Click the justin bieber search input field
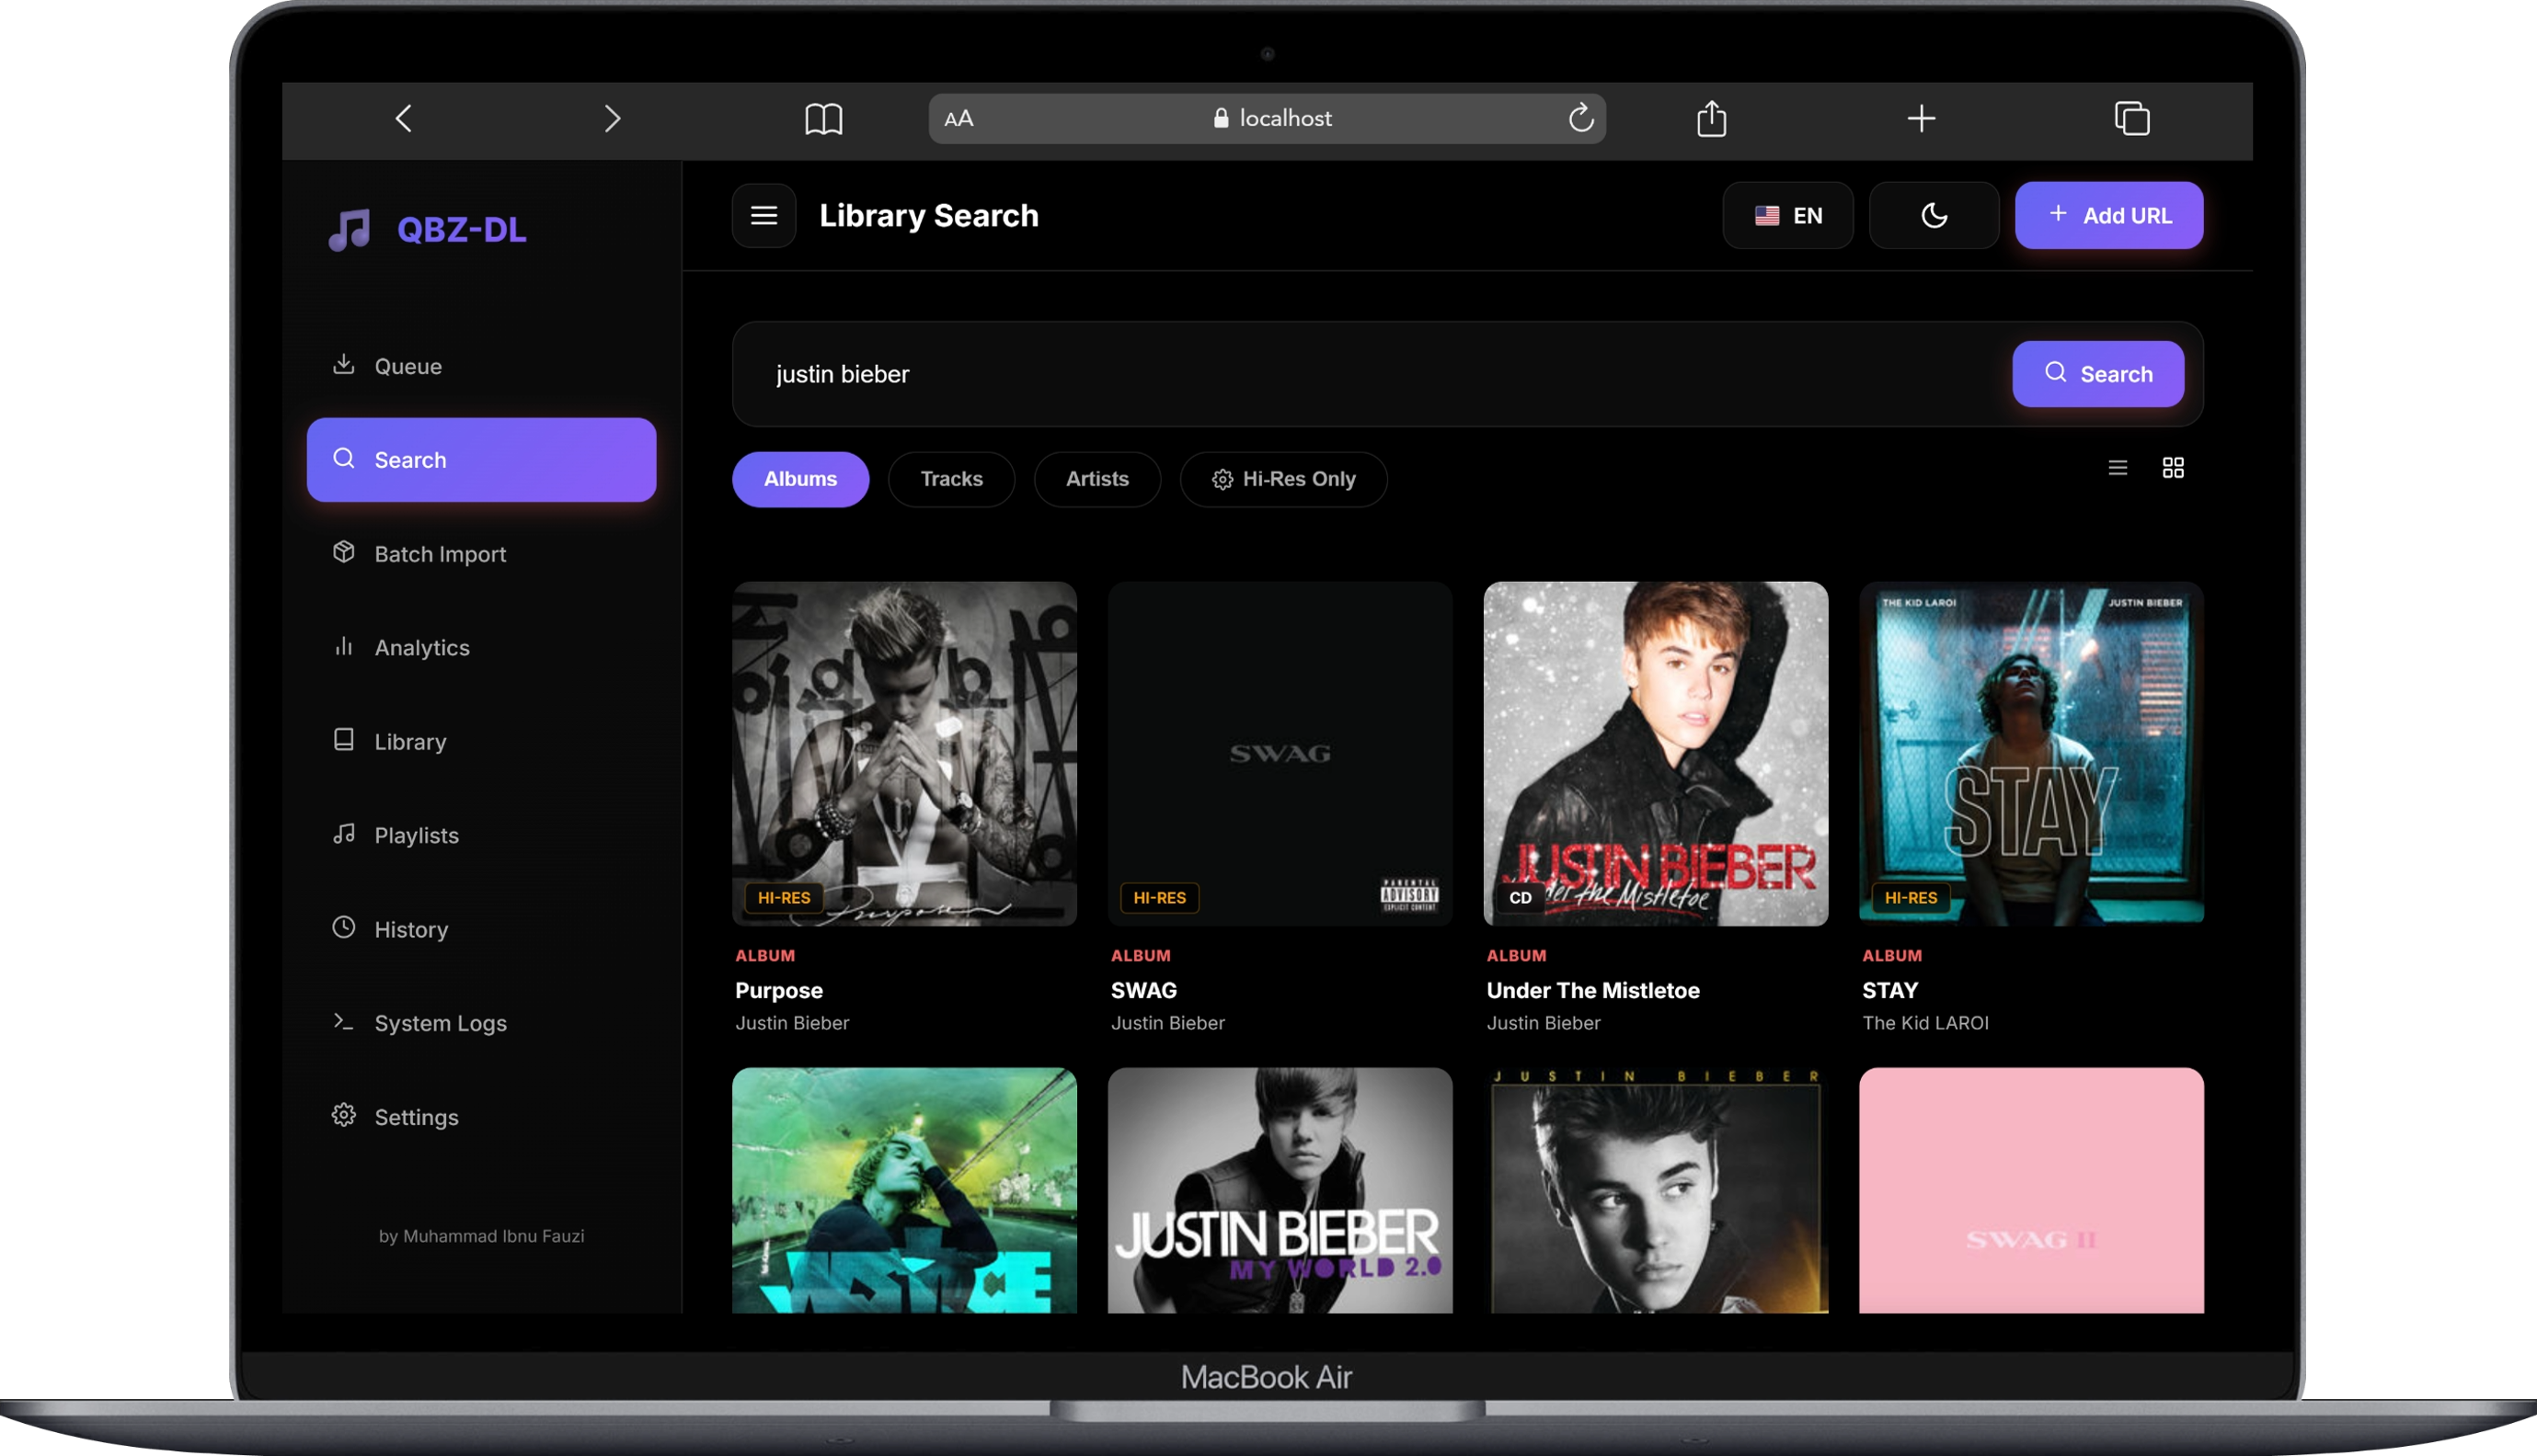2537x1456 pixels. tap(1371, 374)
